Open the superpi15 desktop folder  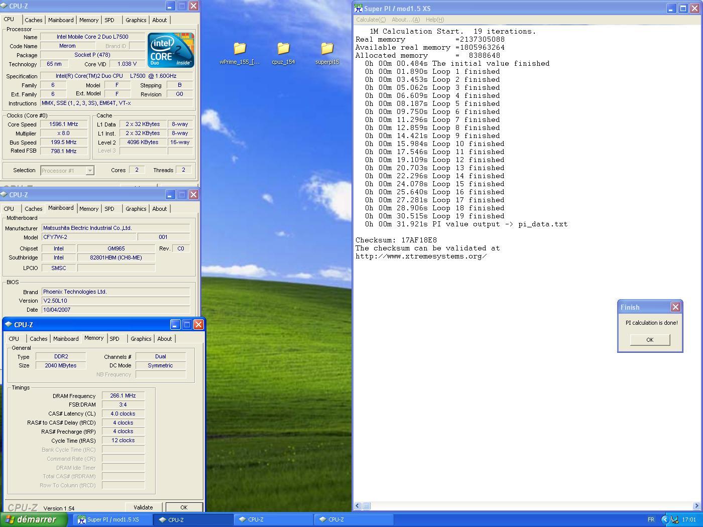click(327, 53)
